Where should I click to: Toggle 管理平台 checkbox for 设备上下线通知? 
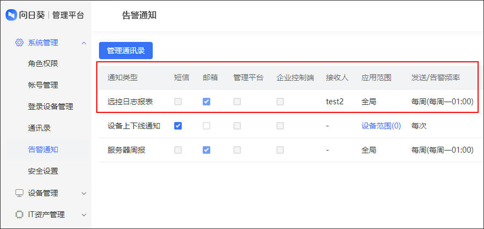point(237,126)
